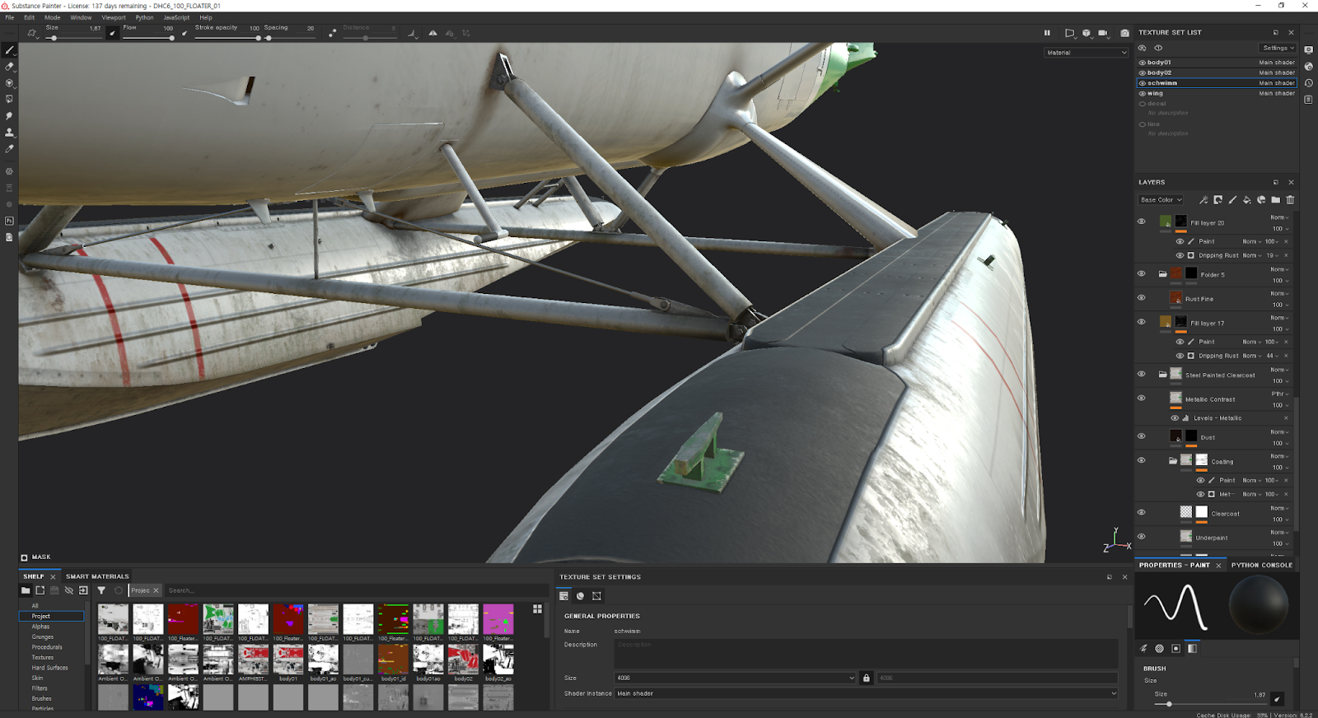The width and height of the screenshot is (1318, 718).
Task: Click the delete layer trash icon
Action: click(x=1290, y=200)
